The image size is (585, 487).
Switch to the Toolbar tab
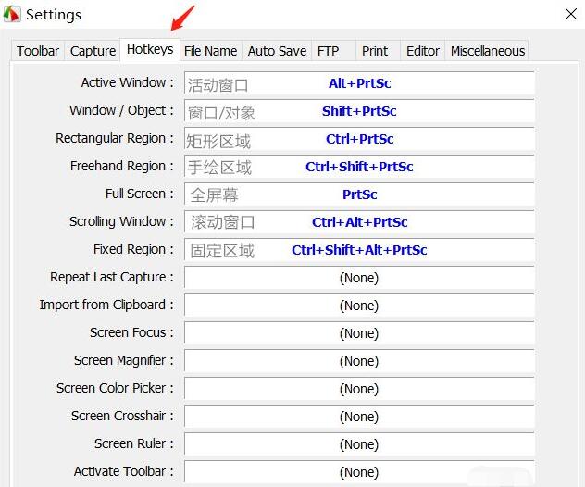[38, 51]
